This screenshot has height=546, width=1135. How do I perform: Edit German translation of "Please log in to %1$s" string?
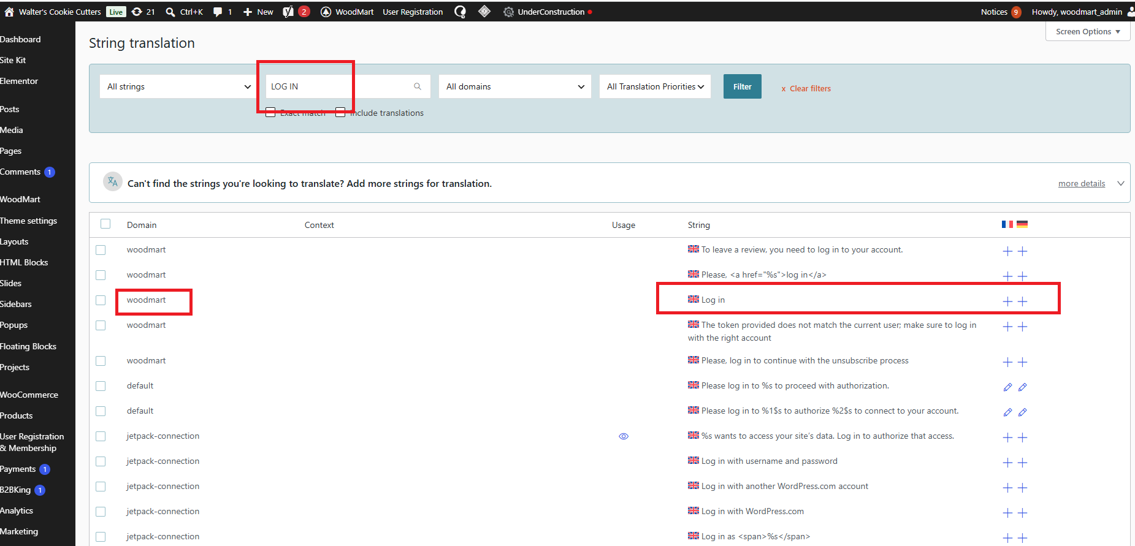[x=1022, y=412]
